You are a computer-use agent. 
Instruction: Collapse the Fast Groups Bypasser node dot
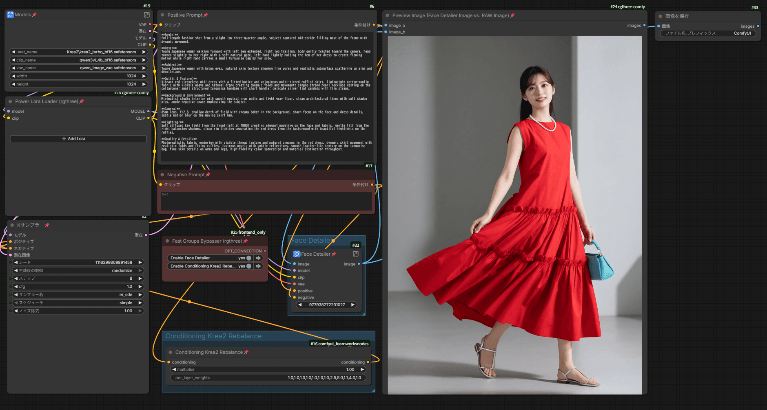coord(167,241)
